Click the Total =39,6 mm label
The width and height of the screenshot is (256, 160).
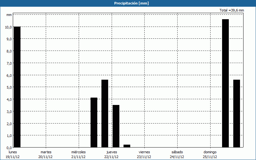pyautogui.click(x=232, y=10)
